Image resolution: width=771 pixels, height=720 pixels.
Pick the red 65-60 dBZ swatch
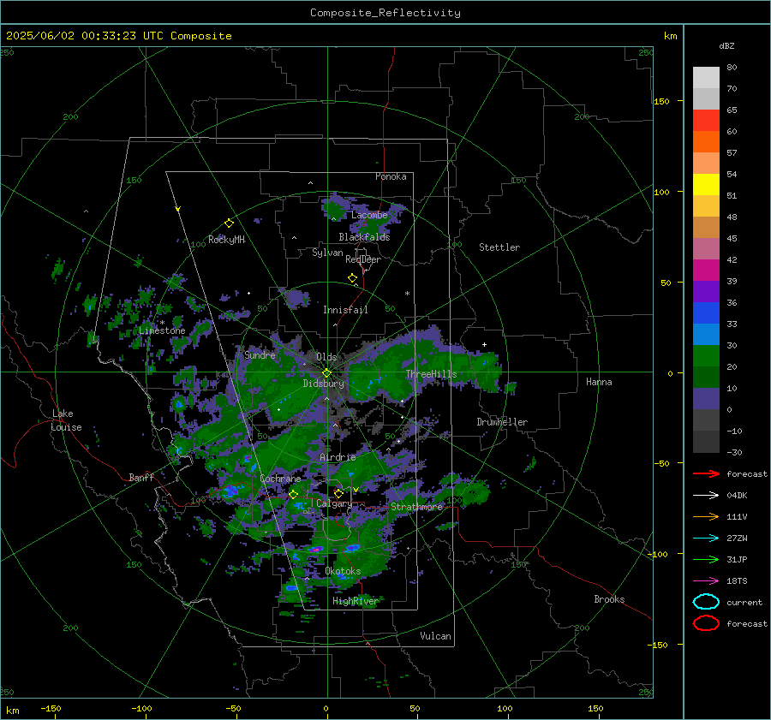tap(706, 121)
